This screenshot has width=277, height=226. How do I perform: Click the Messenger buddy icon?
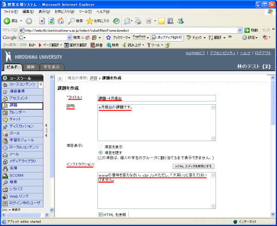click(181, 21)
